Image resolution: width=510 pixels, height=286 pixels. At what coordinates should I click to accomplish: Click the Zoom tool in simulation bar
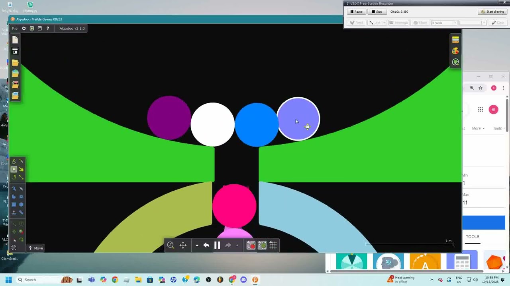[x=171, y=245]
